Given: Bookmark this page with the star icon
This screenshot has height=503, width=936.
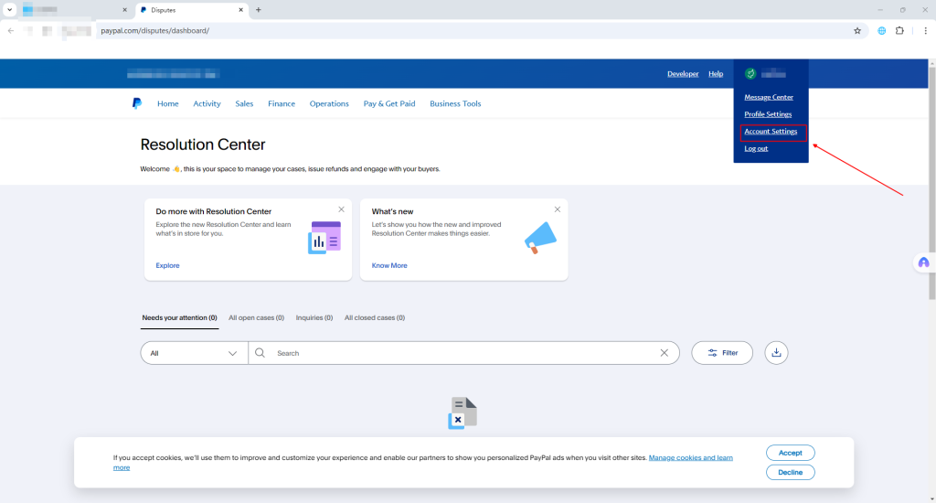Looking at the screenshot, I should point(857,30).
